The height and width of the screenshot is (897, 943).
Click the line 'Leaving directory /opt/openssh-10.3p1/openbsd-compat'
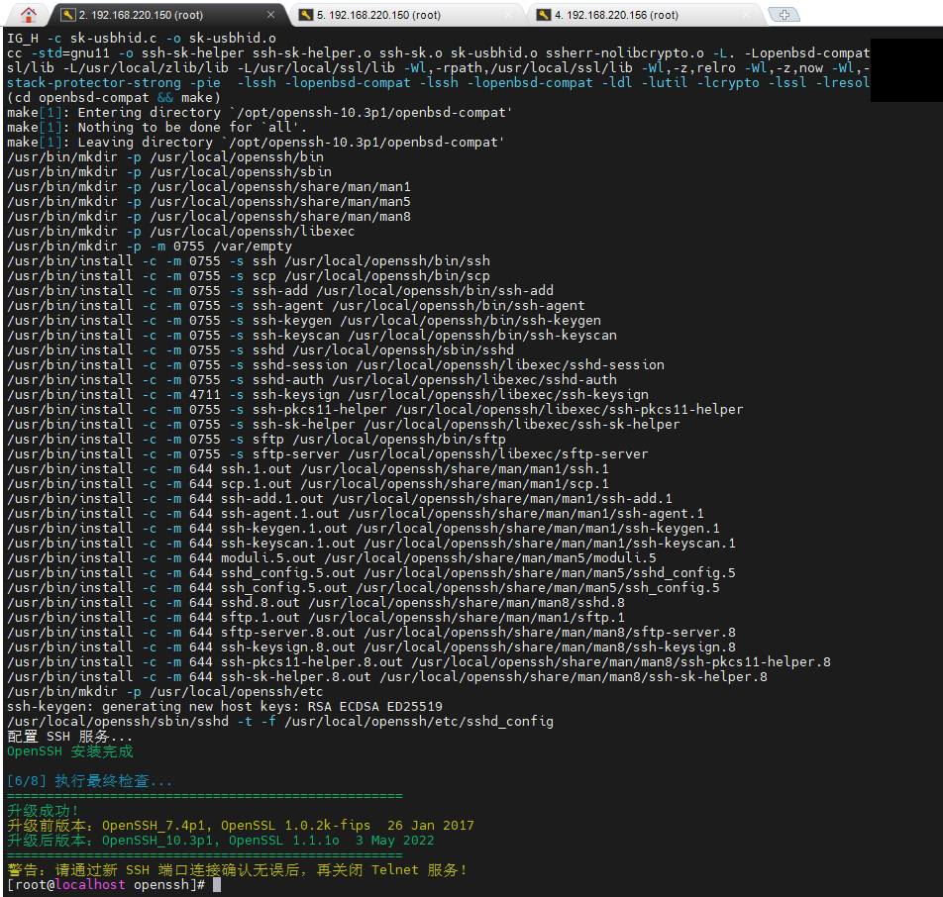click(x=256, y=142)
